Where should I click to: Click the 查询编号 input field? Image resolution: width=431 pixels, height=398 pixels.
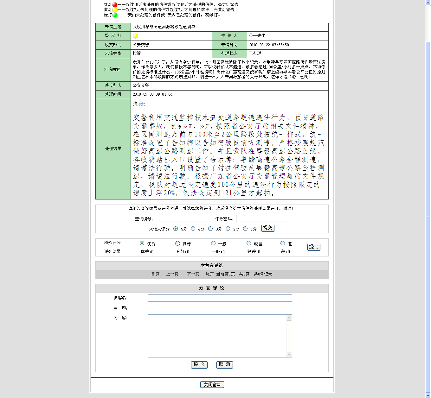[x=184, y=218]
